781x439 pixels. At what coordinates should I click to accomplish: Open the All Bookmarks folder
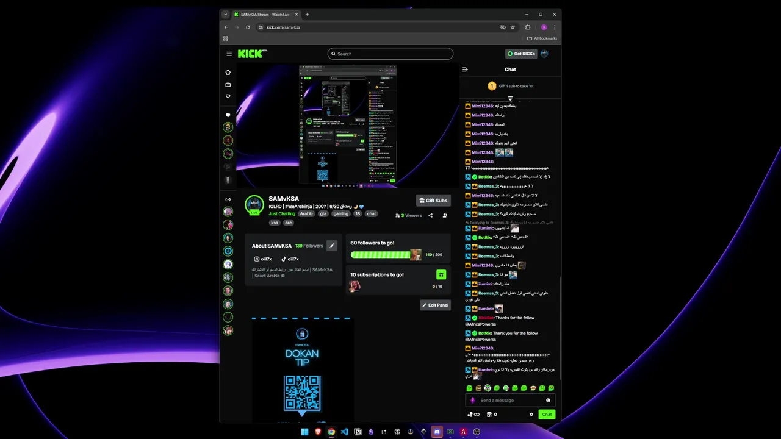click(542, 38)
